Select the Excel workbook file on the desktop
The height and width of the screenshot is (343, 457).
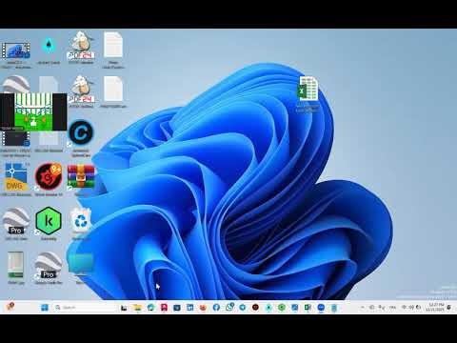[x=308, y=89]
